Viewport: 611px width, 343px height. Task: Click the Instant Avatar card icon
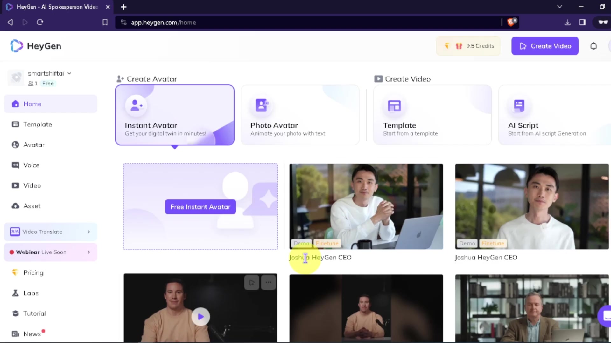point(136,105)
